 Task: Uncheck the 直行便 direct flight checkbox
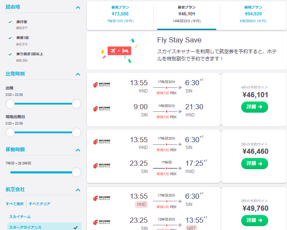point(10,21)
